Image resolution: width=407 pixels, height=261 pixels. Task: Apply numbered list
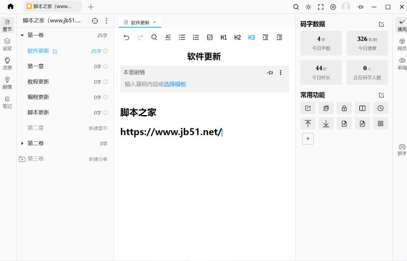[196, 37]
